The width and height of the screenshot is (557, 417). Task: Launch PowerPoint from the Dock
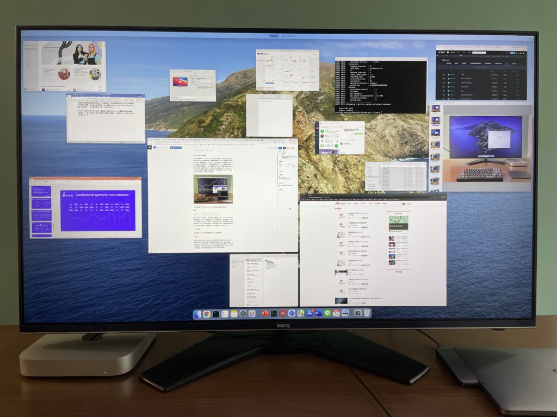(x=265, y=313)
